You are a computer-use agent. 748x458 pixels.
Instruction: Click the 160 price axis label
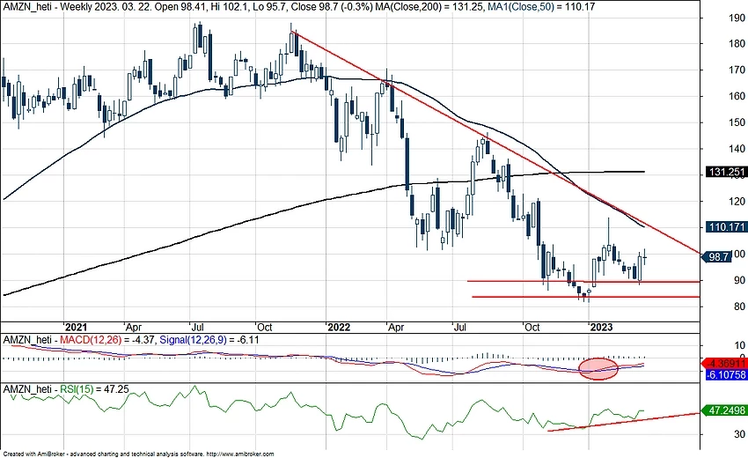pos(737,96)
